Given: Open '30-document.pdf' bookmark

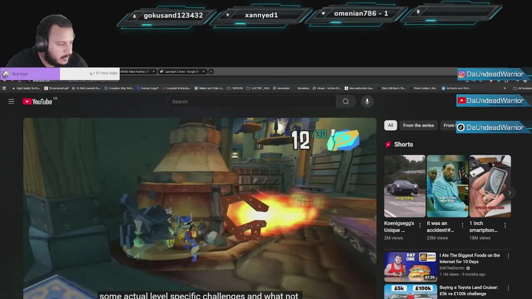Looking at the screenshot, I should [x=56, y=88].
